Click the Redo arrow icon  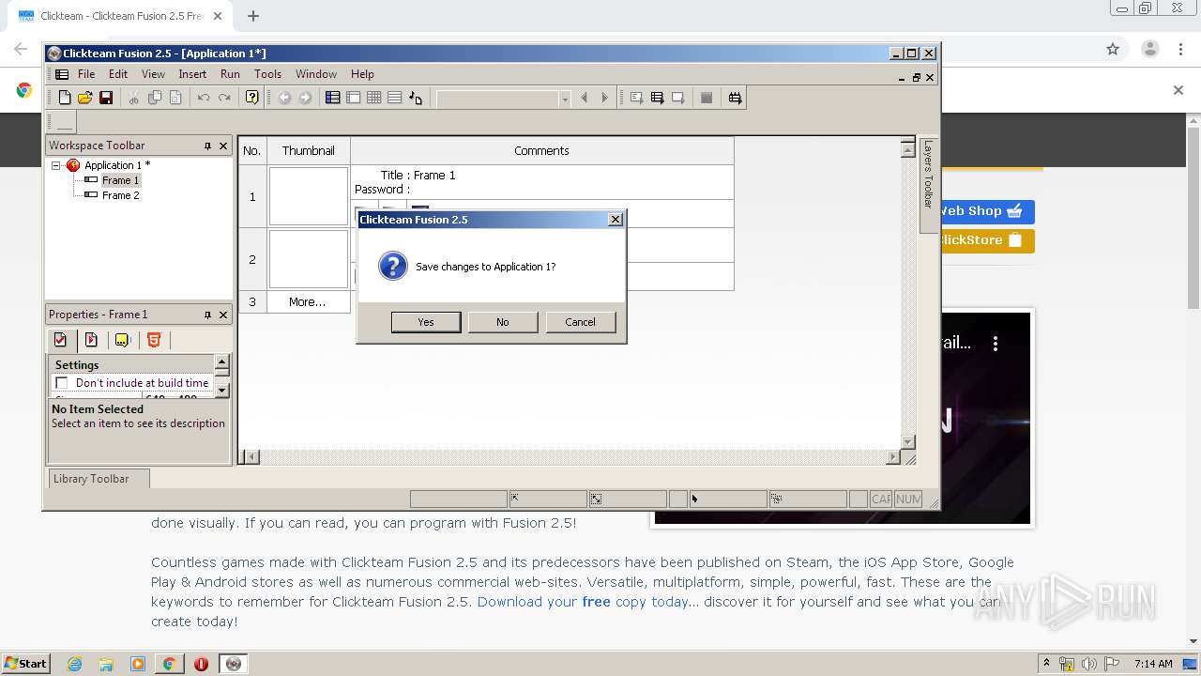[x=224, y=98]
